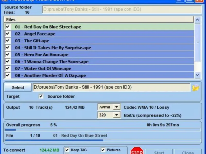Uncheck 05 - Hero For An Hour.ape
The width and height of the screenshot is (206, 154).
pos(8,54)
